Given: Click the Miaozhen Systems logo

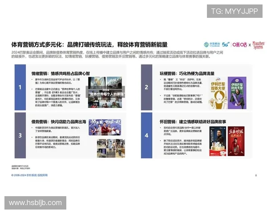Looking at the screenshot, I should pos(259,45).
